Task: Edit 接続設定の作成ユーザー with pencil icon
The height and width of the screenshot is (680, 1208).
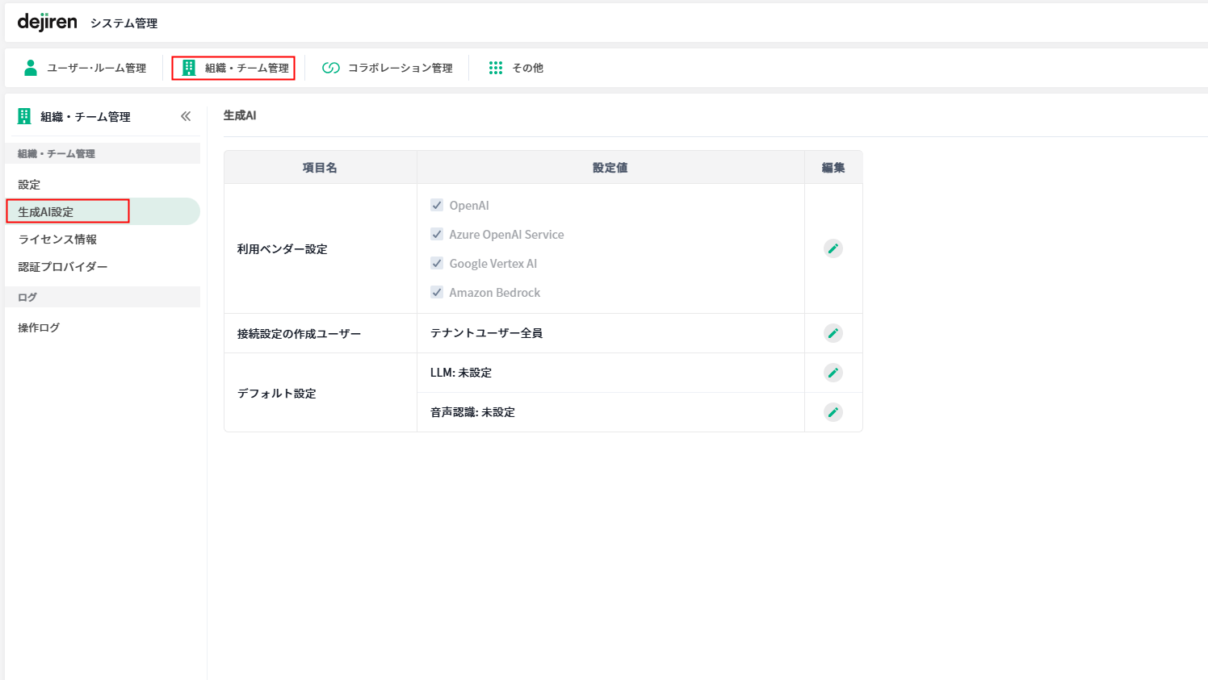Action: [x=833, y=333]
